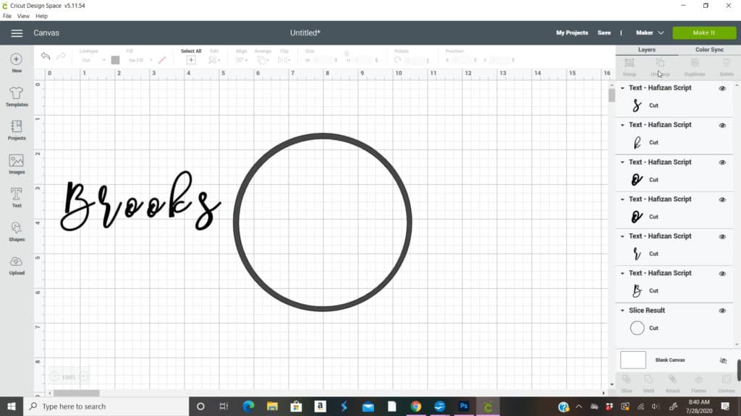Hide the letter 'k' text layer
The height and width of the screenshot is (416, 741).
click(722, 126)
